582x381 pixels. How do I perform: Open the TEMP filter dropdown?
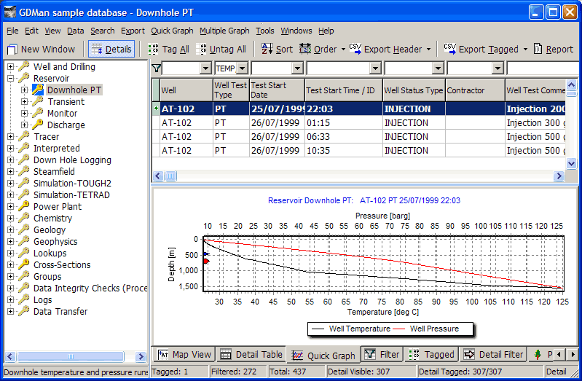243,68
